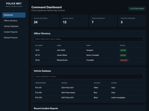The width and height of the screenshot is (149, 111).
Task: Click the Recent Incident Reports heading
Action: tap(46, 109)
